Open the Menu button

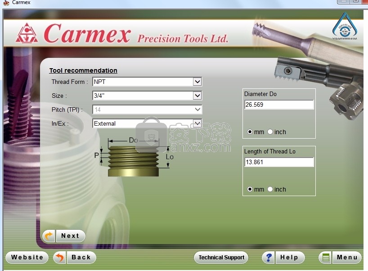tap(347, 258)
